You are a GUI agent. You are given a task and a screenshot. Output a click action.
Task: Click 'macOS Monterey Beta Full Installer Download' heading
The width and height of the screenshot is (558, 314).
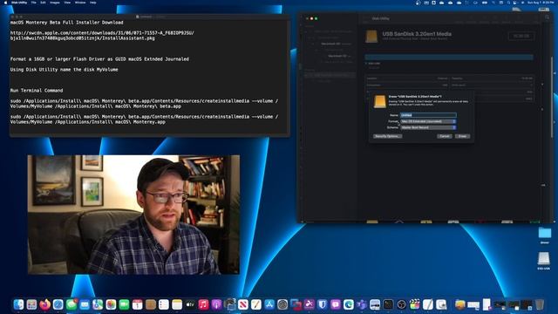click(x=66, y=23)
